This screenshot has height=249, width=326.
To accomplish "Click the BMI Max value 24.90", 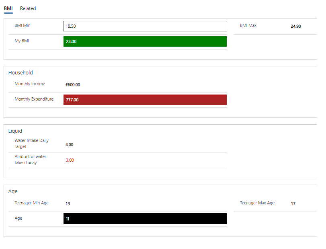I will pyautogui.click(x=295, y=26).
